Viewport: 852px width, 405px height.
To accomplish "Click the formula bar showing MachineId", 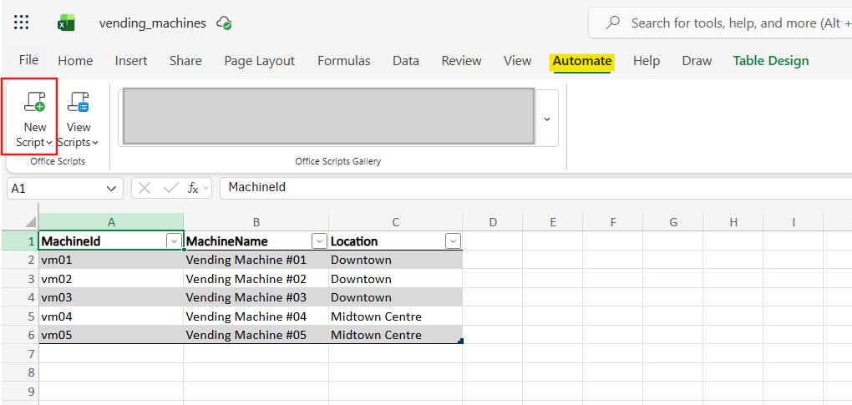I will click(535, 188).
